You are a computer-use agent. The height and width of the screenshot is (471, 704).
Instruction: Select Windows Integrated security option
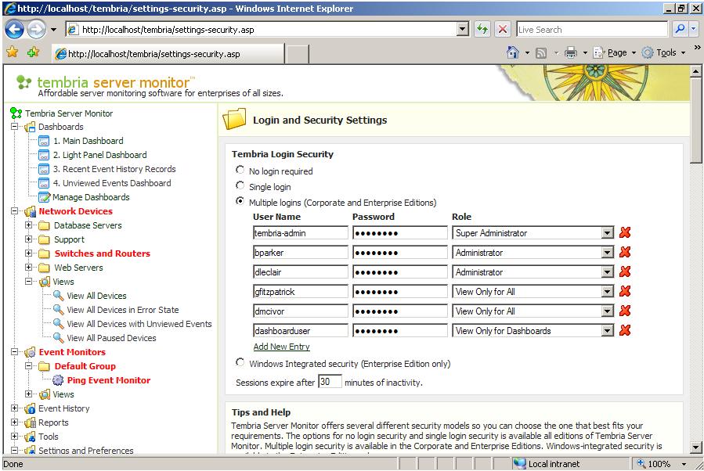click(240, 362)
